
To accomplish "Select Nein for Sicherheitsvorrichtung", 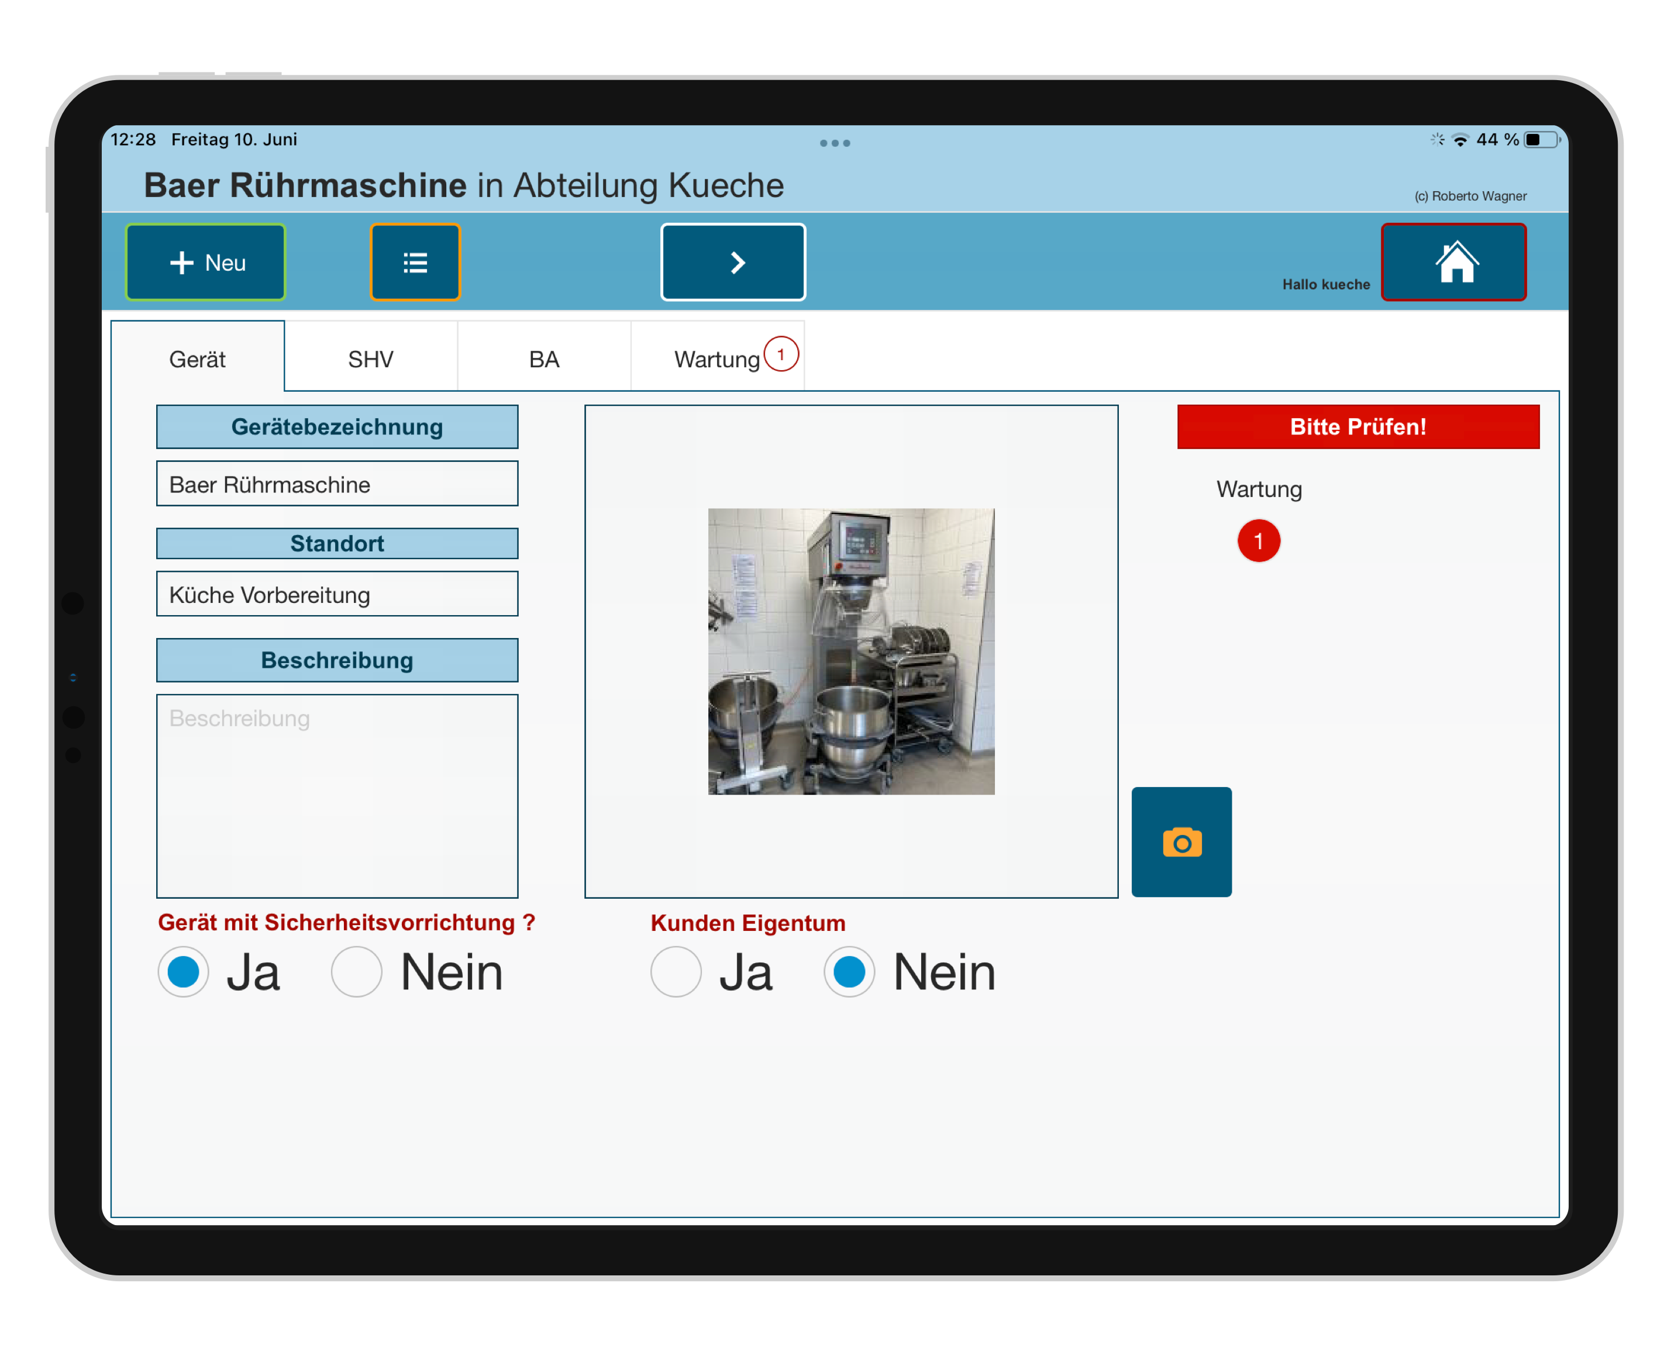I will [357, 972].
